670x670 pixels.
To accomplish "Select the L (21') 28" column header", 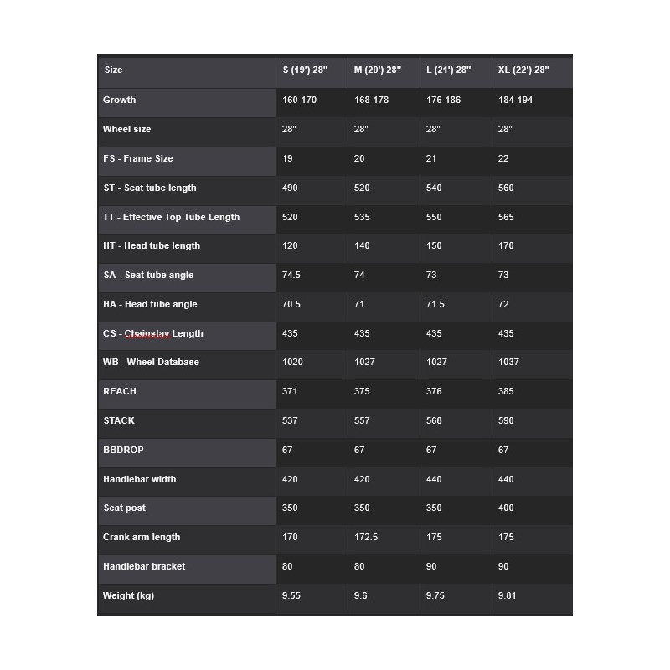I will [448, 70].
